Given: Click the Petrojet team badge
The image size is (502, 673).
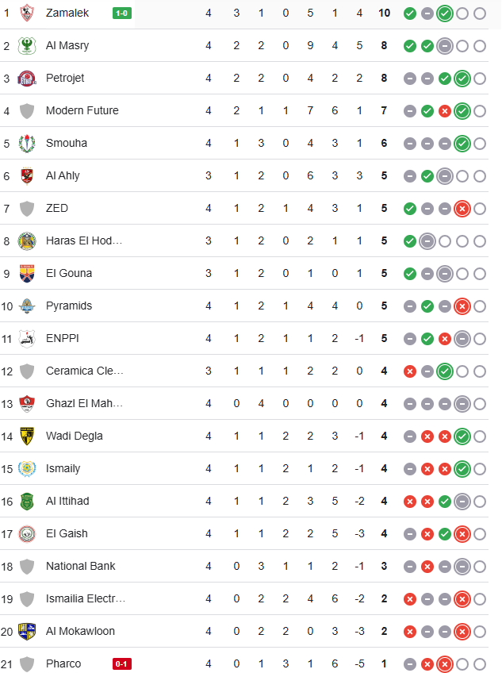Looking at the screenshot, I should pos(27,78).
